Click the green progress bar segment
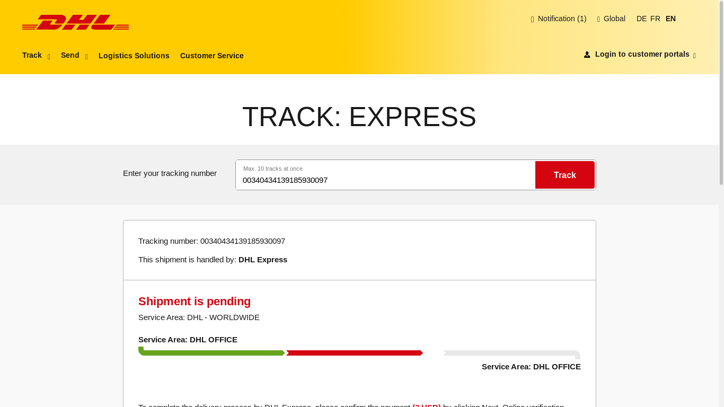 coord(211,352)
